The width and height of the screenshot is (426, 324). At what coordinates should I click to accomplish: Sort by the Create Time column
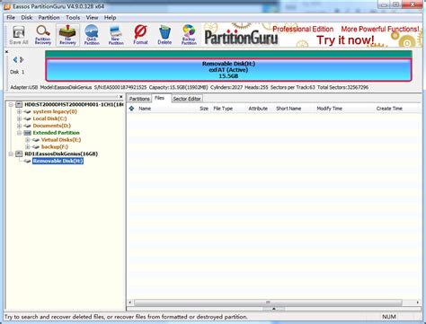click(x=389, y=109)
